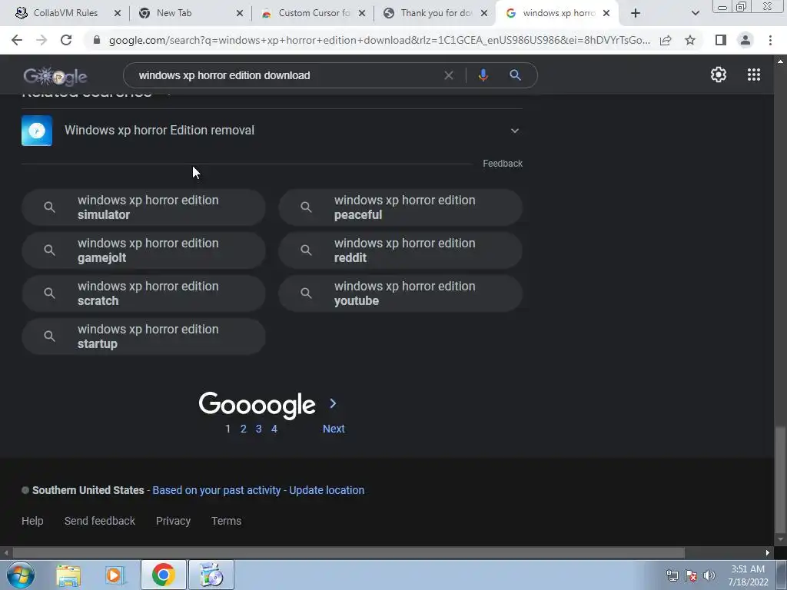Viewport: 787px width, 590px height.
Task: Open the Google apps grid
Action: [x=754, y=75]
